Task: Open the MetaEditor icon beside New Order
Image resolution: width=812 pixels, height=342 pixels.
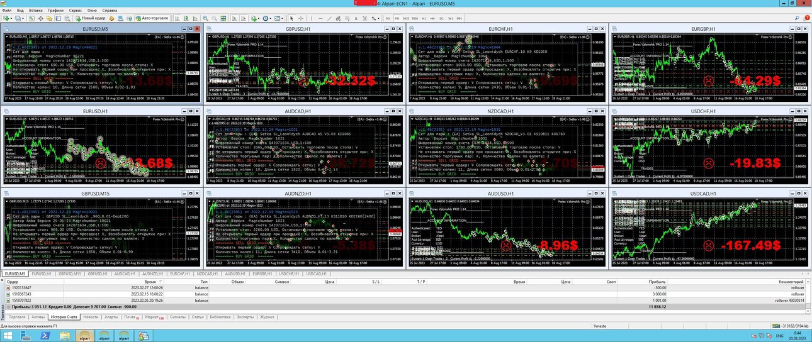Action: click(x=111, y=18)
